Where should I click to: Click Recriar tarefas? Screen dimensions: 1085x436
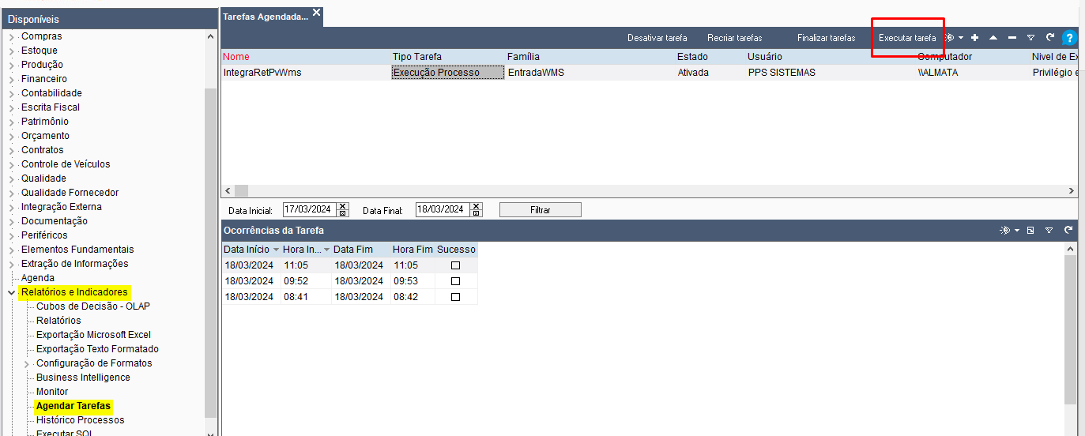click(735, 38)
